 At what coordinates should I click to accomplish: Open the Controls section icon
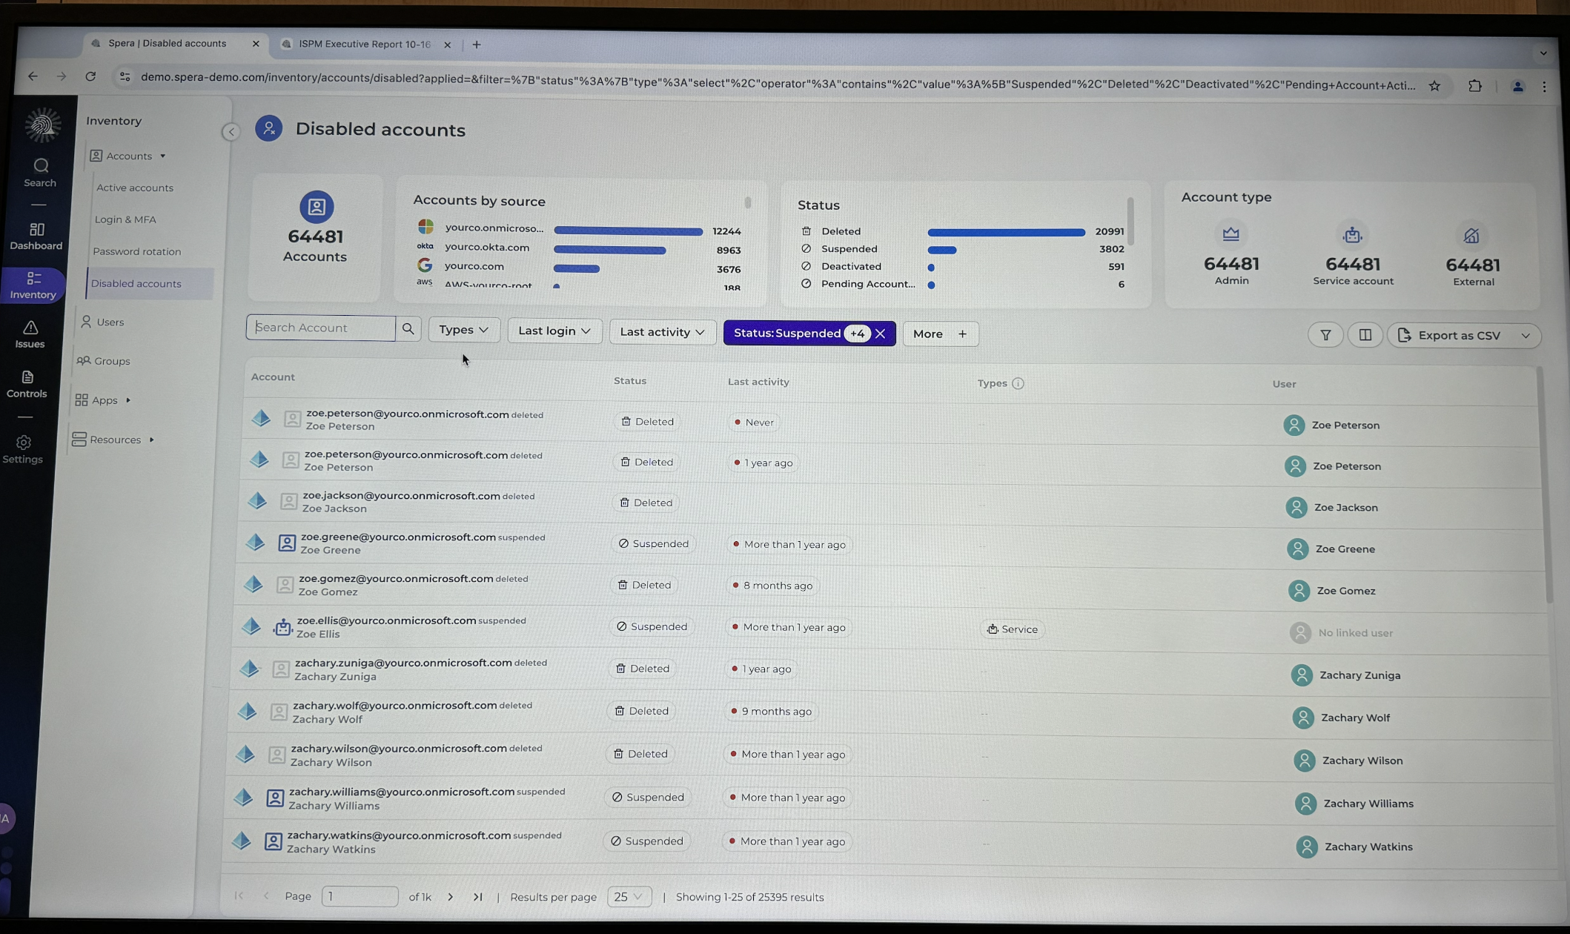(27, 383)
